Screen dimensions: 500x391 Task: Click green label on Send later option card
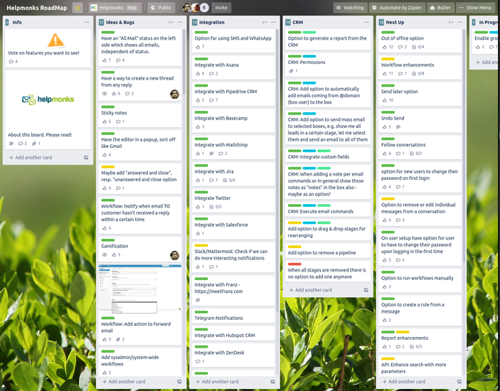point(388,85)
